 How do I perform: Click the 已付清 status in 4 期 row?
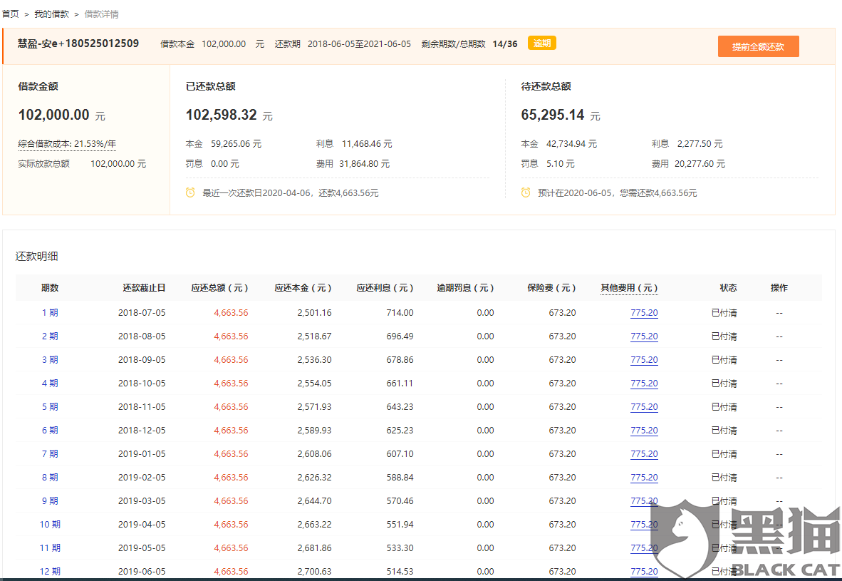pos(724,384)
